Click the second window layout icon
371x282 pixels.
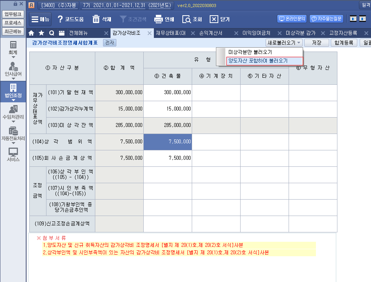click(362, 19)
